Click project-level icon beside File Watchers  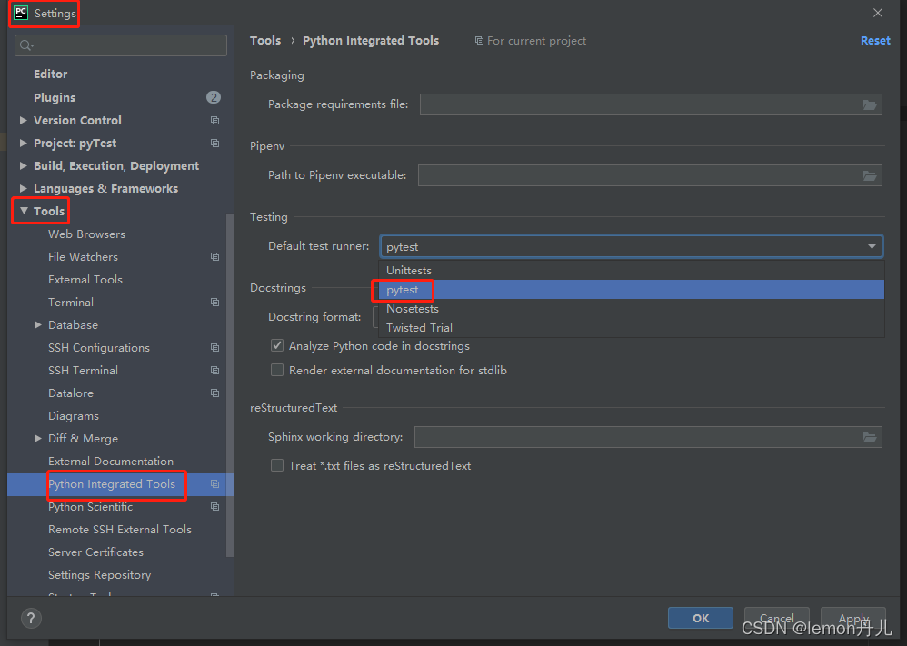click(x=214, y=257)
